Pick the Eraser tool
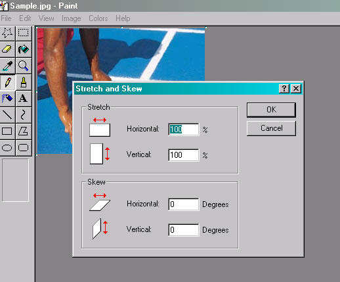The image size is (340, 282). tap(7, 49)
